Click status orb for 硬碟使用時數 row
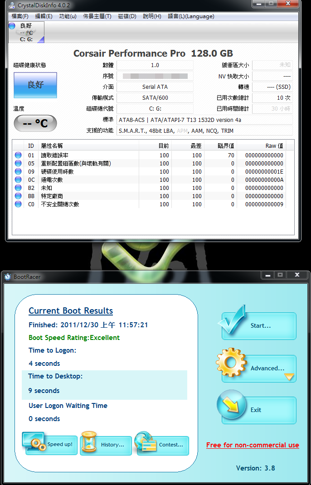 (x=18, y=171)
